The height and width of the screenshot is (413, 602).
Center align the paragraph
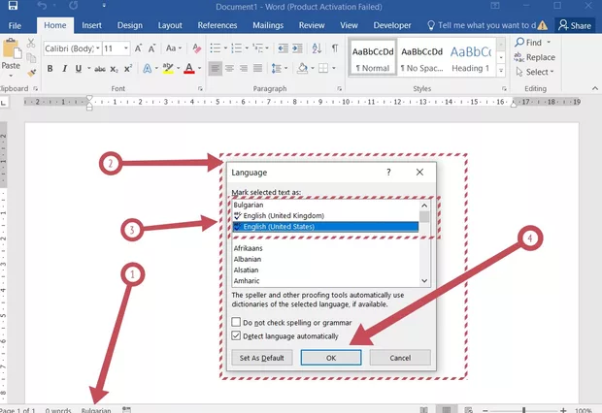coord(231,69)
